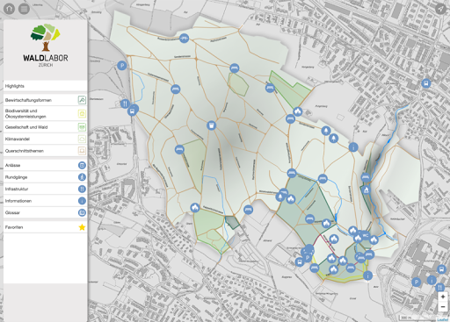
Task: Click the parking marker at forest's west edge
Action: pyautogui.click(x=122, y=66)
